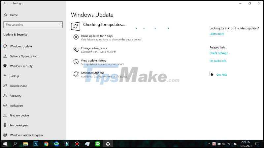
Task: Click the For developers tools icon
Action: coord(5,125)
